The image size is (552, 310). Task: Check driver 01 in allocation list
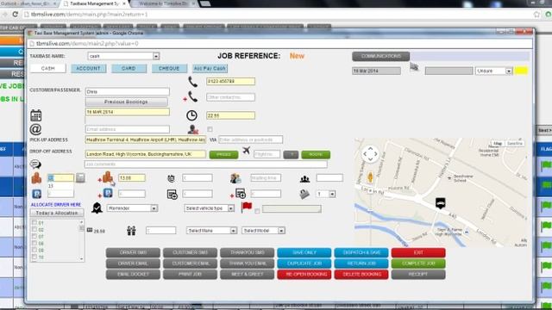34,222
